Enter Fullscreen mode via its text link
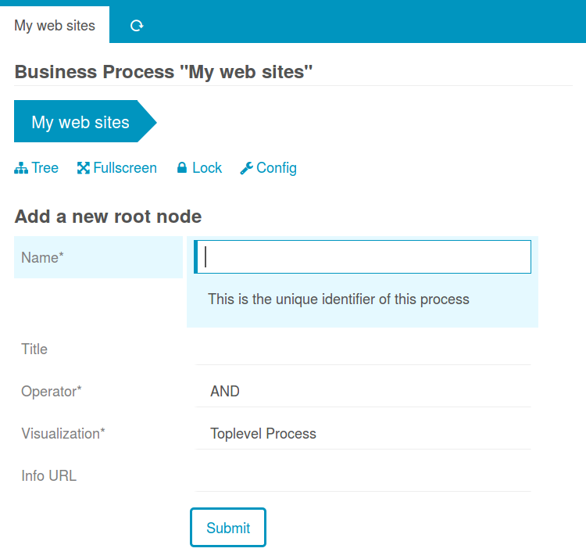Viewport: 586px width, 559px height. click(125, 168)
